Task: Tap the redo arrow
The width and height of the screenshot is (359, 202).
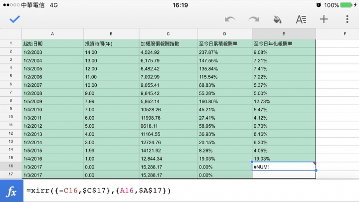Action: click(x=254, y=19)
